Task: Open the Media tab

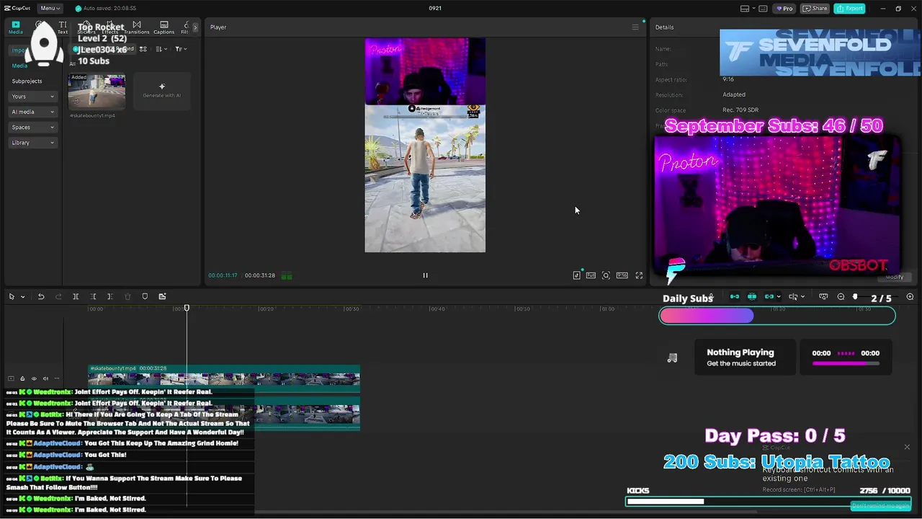Action: tap(15, 27)
